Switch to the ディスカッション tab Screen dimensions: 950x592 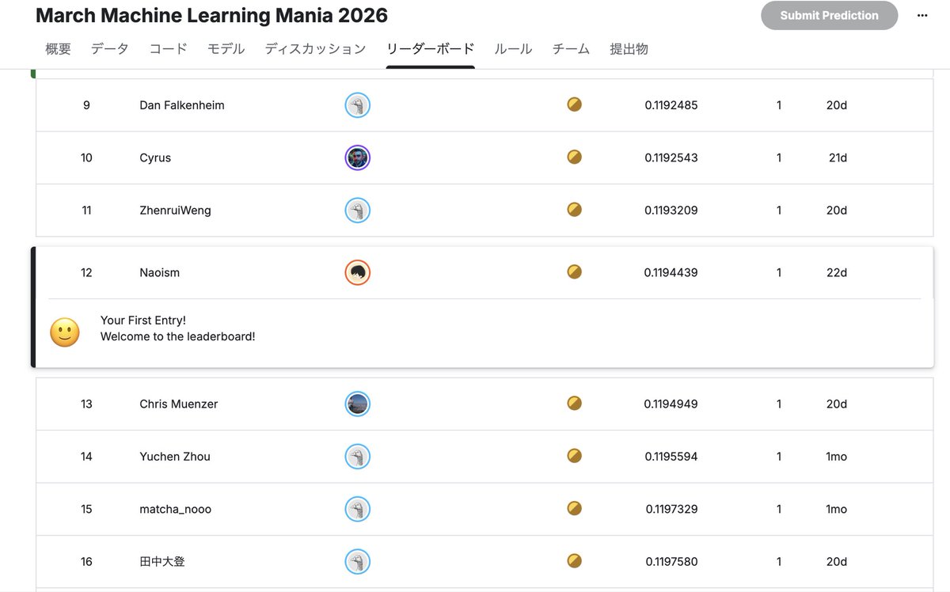tap(315, 49)
